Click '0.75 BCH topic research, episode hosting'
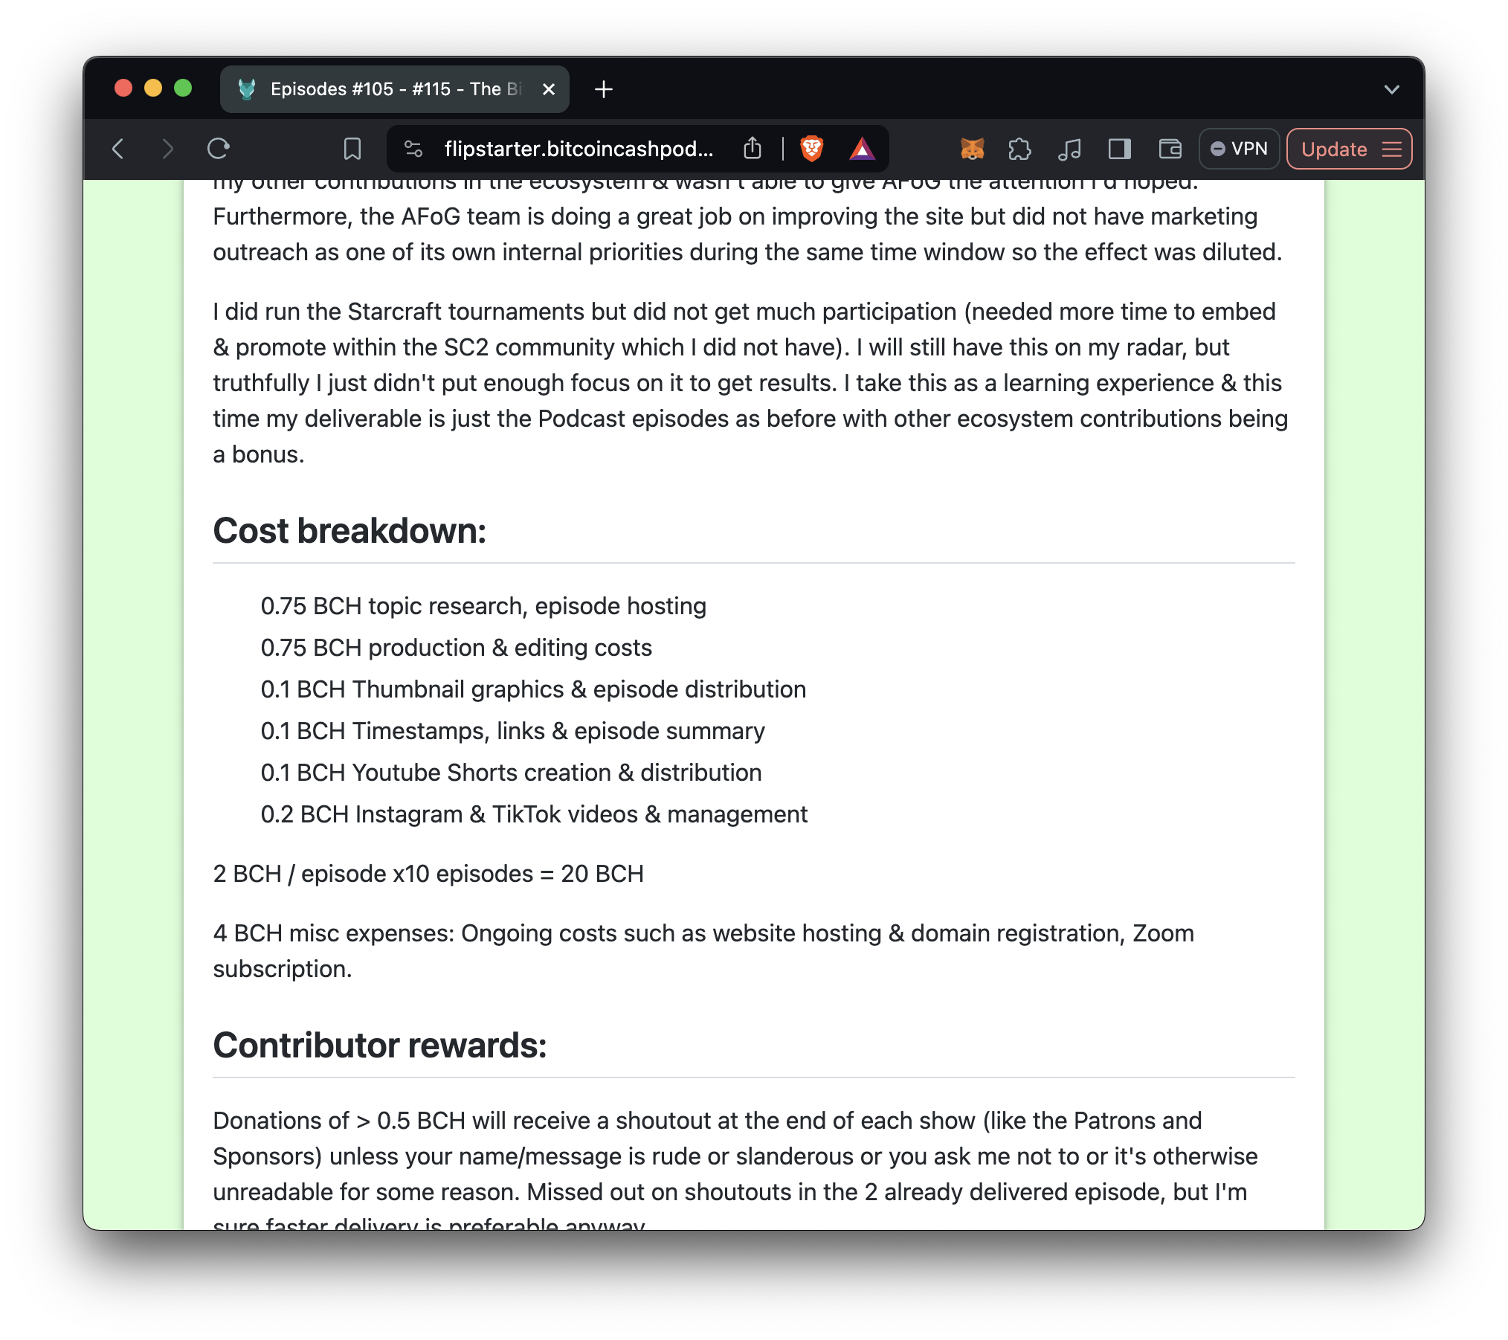1508x1340 pixels. (483, 606)
